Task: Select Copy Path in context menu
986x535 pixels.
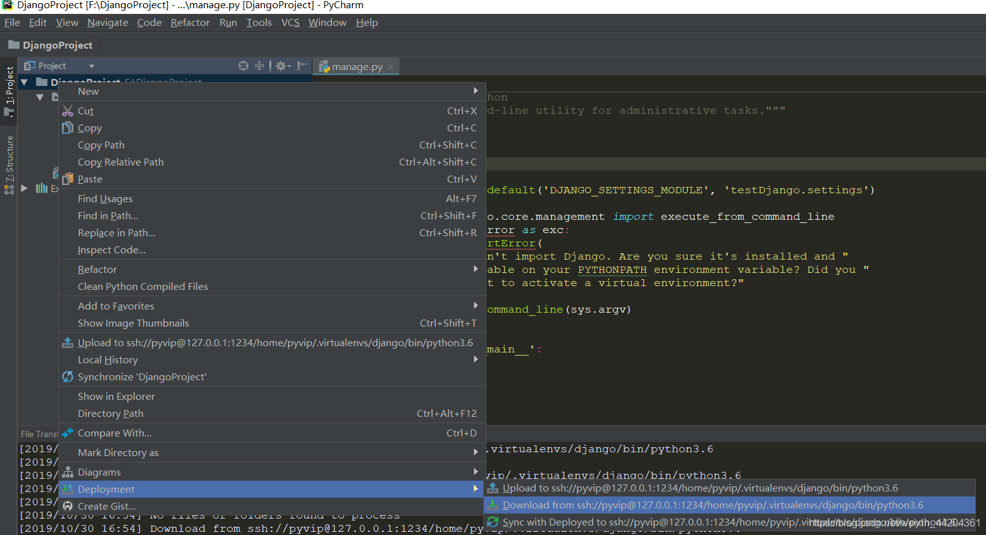Action: point(272,145)
